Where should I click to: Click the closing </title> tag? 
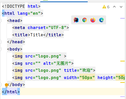[54, 35]
